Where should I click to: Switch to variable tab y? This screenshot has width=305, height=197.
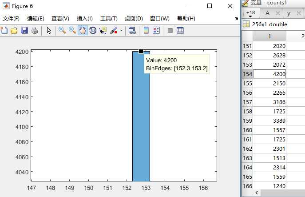(289, 13)
